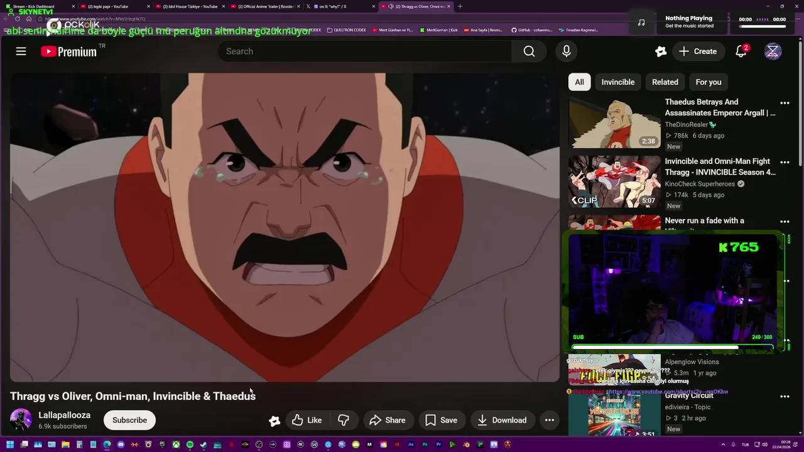The image size is (804, 452).
Task: Click on the video player to pause
Action: 284,227
